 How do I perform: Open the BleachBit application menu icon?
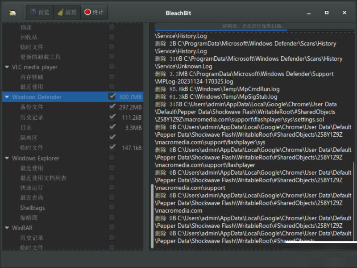coord(12,13)
